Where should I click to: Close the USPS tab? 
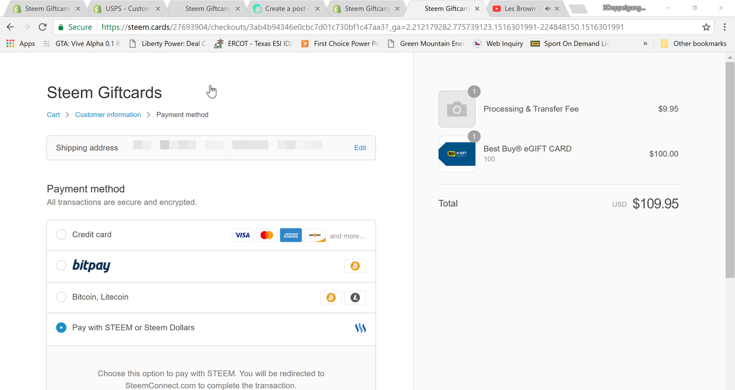(x=157, y=9)
